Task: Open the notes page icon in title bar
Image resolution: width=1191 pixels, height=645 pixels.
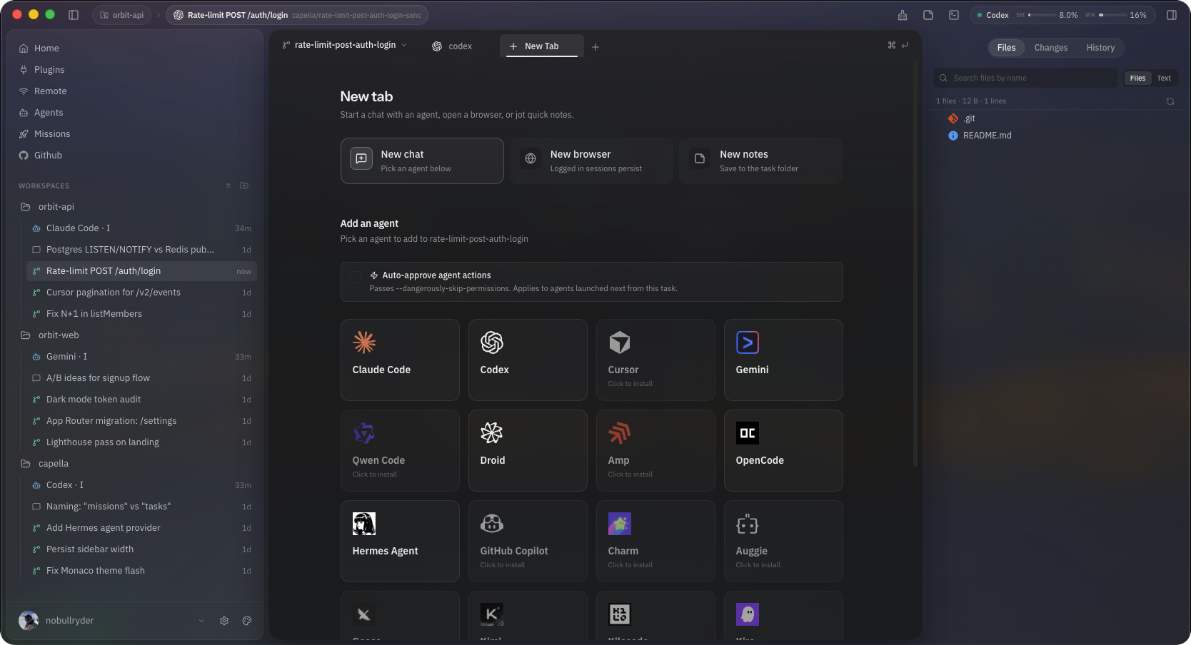Action: click(x=928, y=15)
